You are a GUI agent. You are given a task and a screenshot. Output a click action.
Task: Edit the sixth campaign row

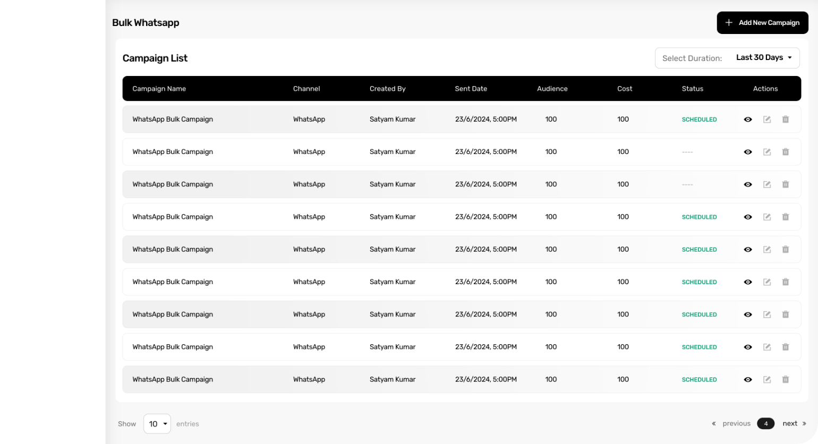[767, 282]
